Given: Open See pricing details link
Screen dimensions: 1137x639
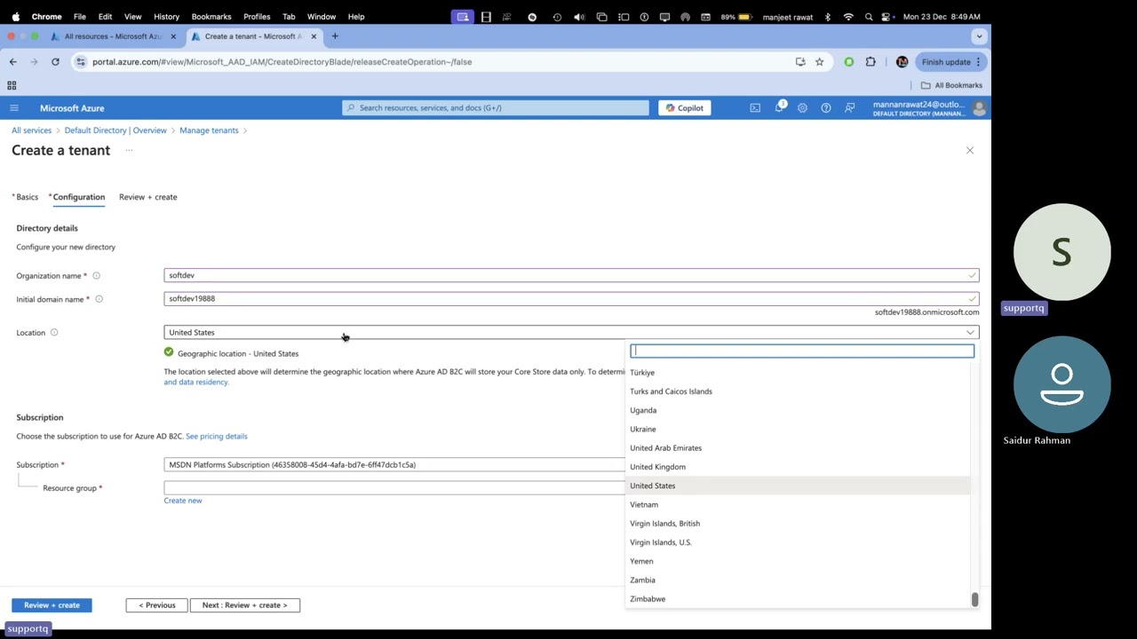Looking at the screenshot, I should pos(217,437).
